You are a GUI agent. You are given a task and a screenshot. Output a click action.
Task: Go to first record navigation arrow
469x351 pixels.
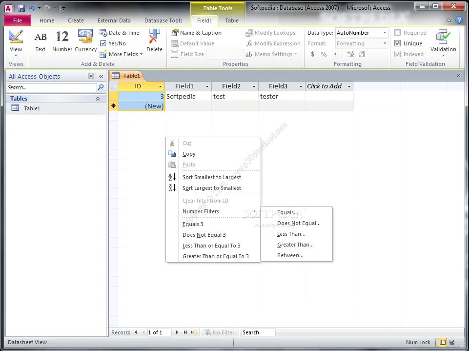click(135, 332)
